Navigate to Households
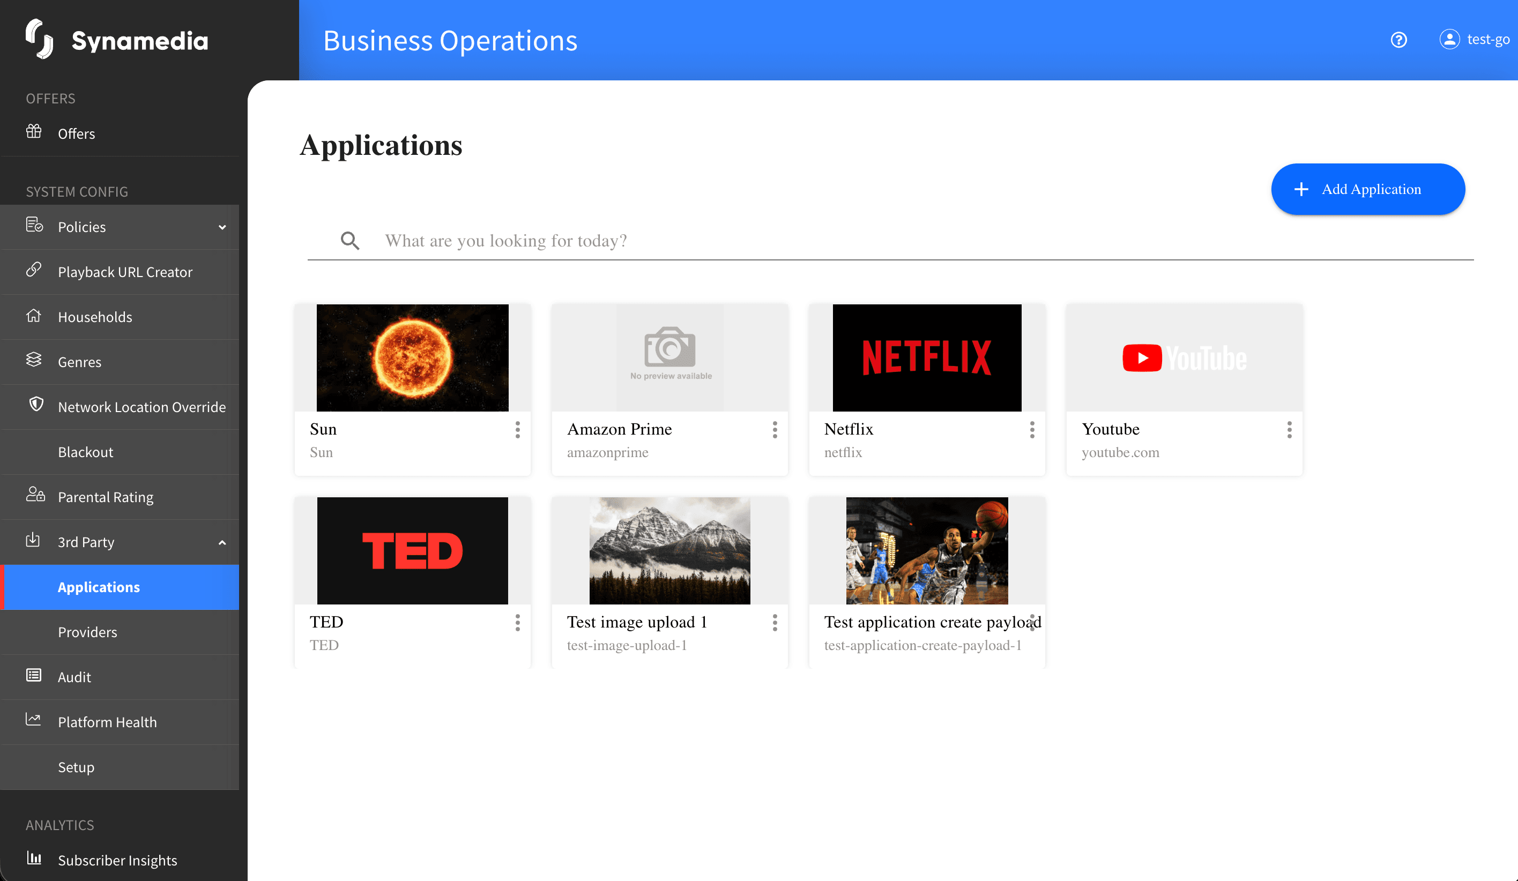The height and width of the screenshot is (881, 1518). (120, 317)
